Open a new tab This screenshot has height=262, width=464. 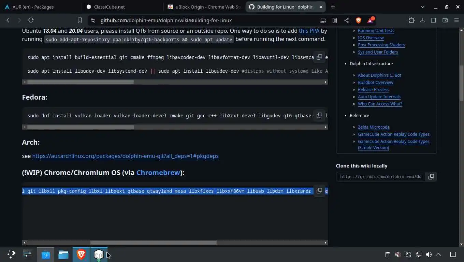pos(333,7)
